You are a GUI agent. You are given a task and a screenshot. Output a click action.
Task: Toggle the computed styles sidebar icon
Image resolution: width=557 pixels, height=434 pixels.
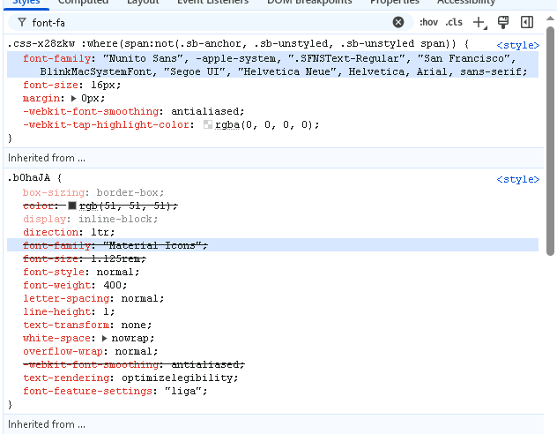point(527,22)
